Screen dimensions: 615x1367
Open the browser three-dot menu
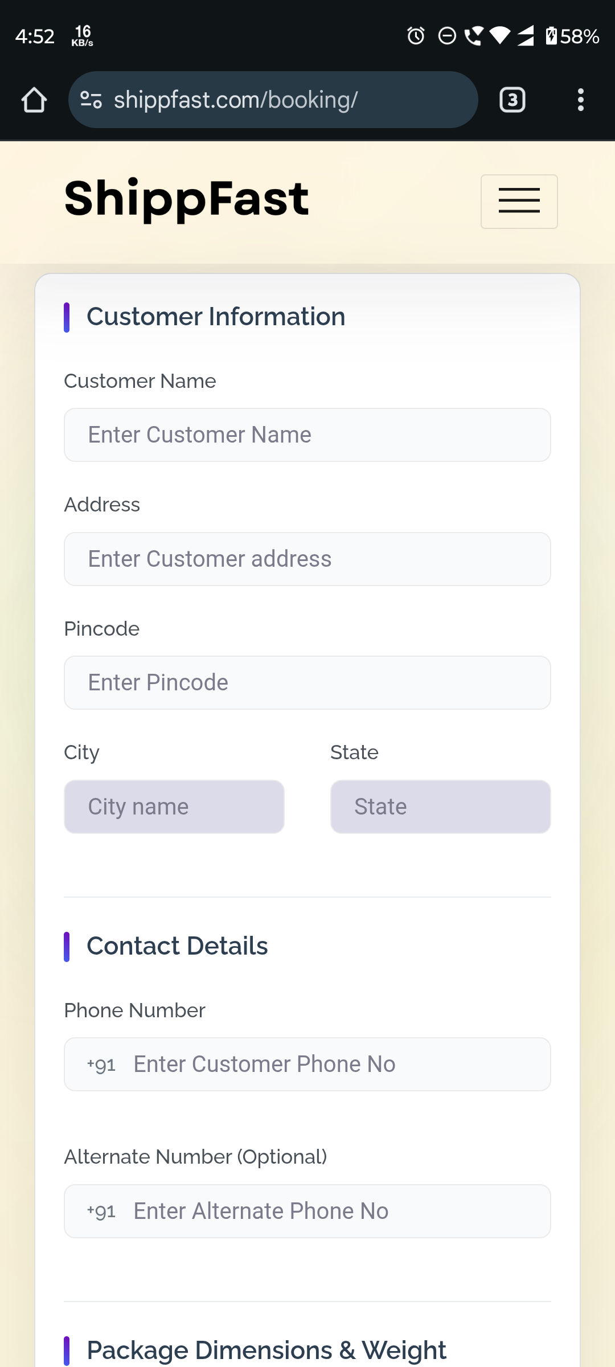click(580, 100)
